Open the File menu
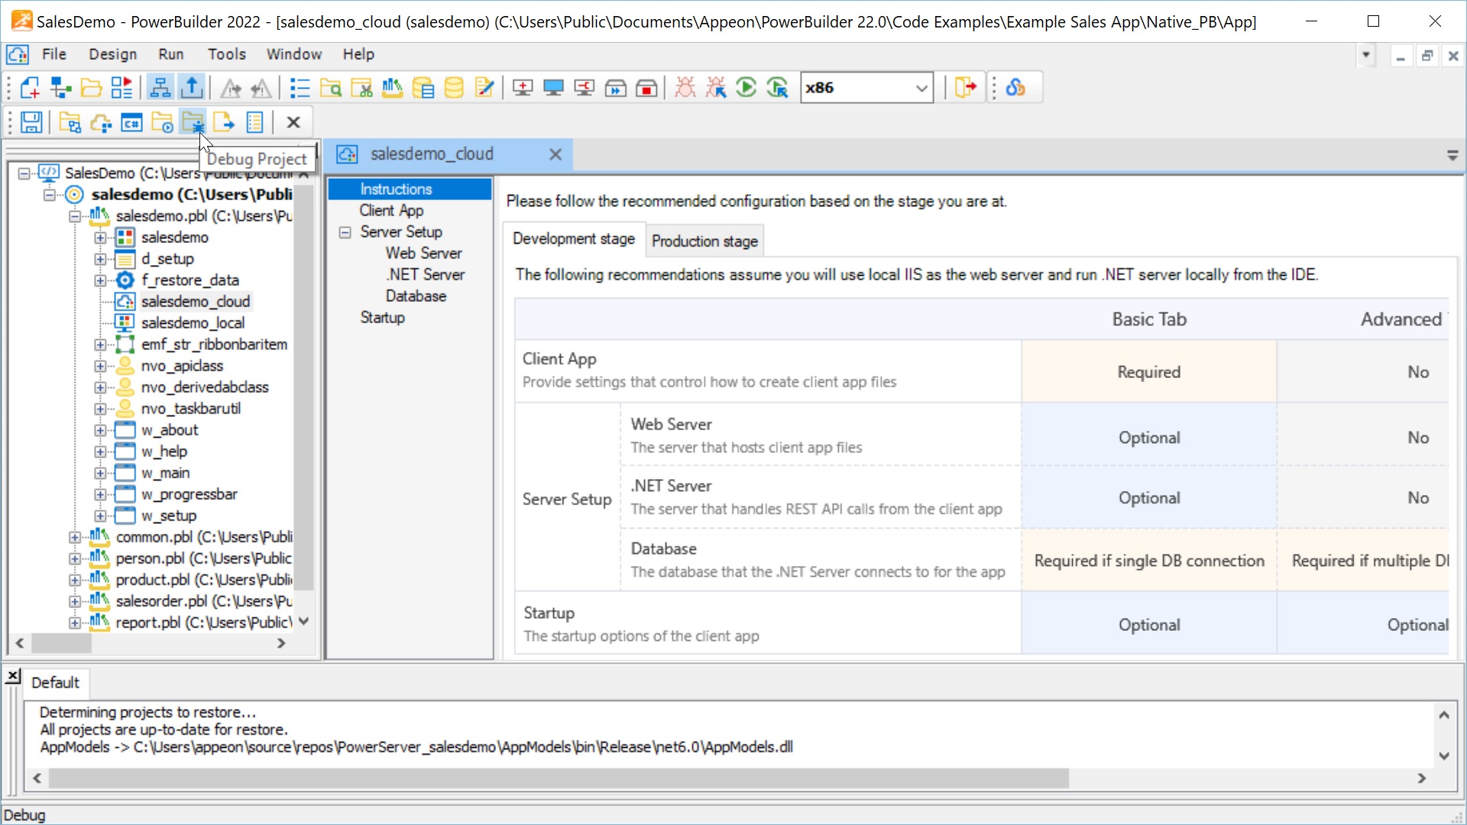This screenshot has width=1467, height=825. coord(53,54)
